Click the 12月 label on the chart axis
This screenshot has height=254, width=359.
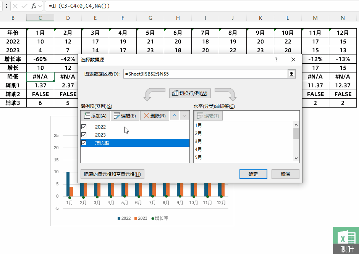(221, 203)
